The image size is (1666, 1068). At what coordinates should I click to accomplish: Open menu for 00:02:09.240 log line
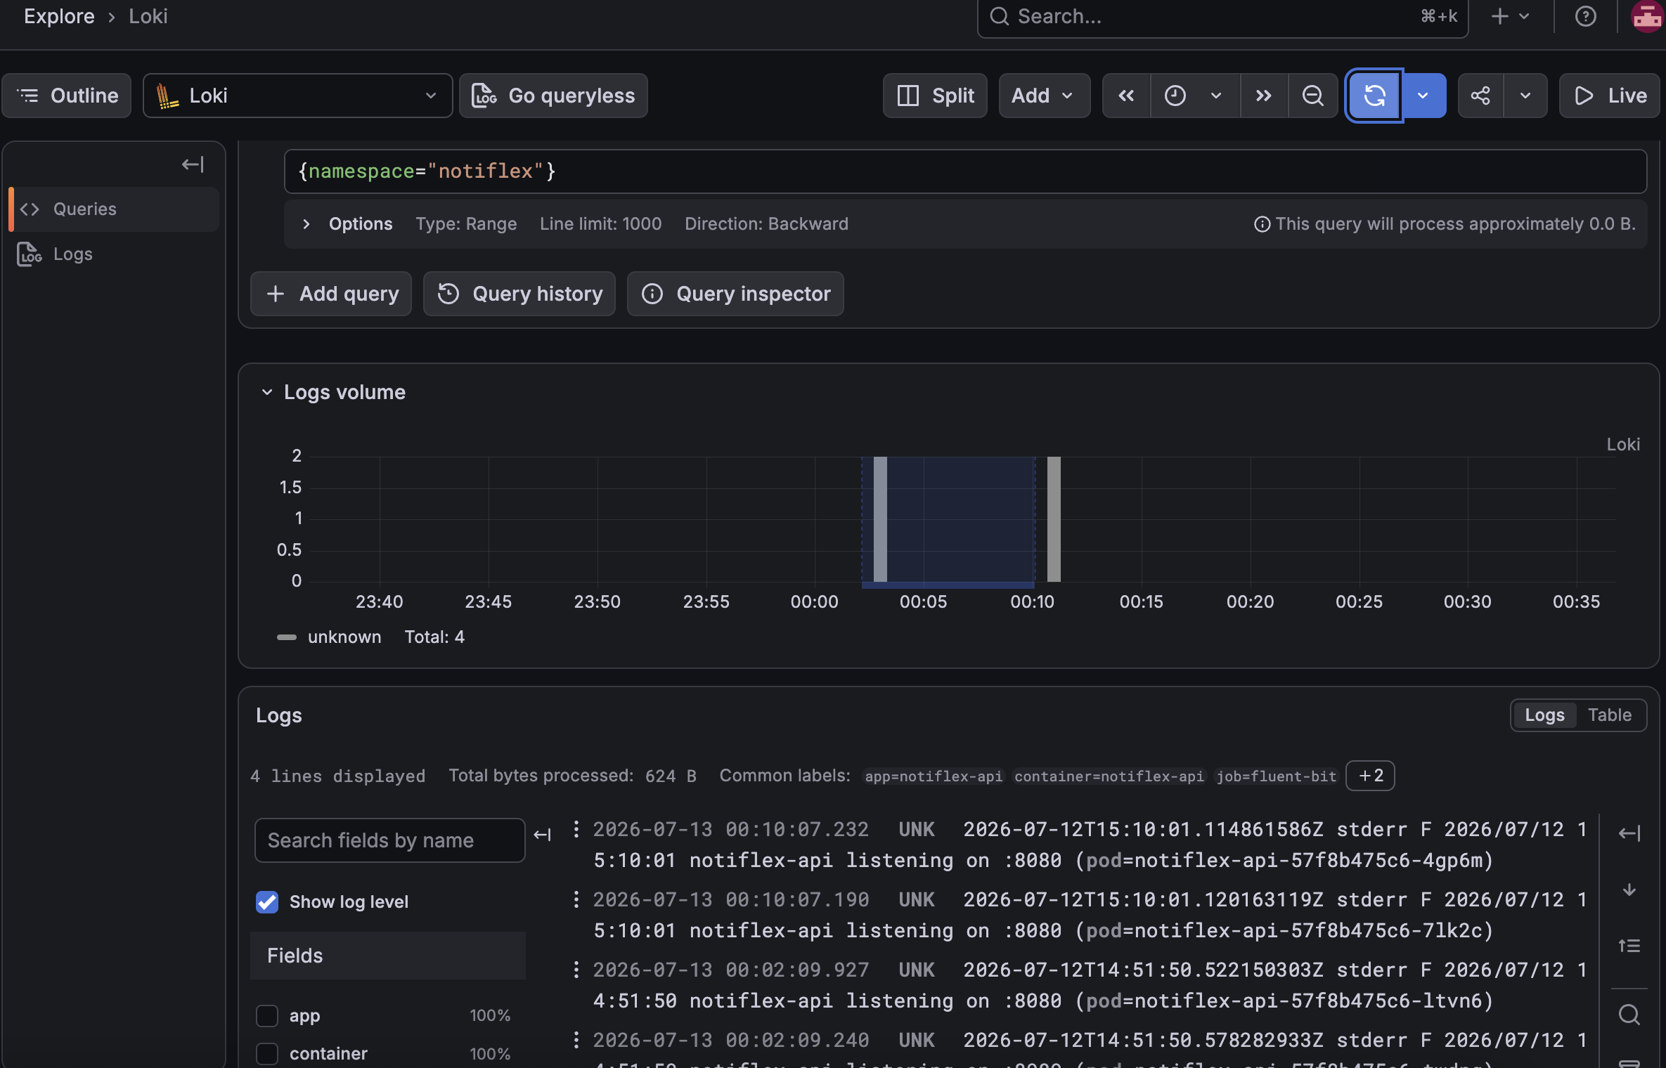coord(576,1040)
